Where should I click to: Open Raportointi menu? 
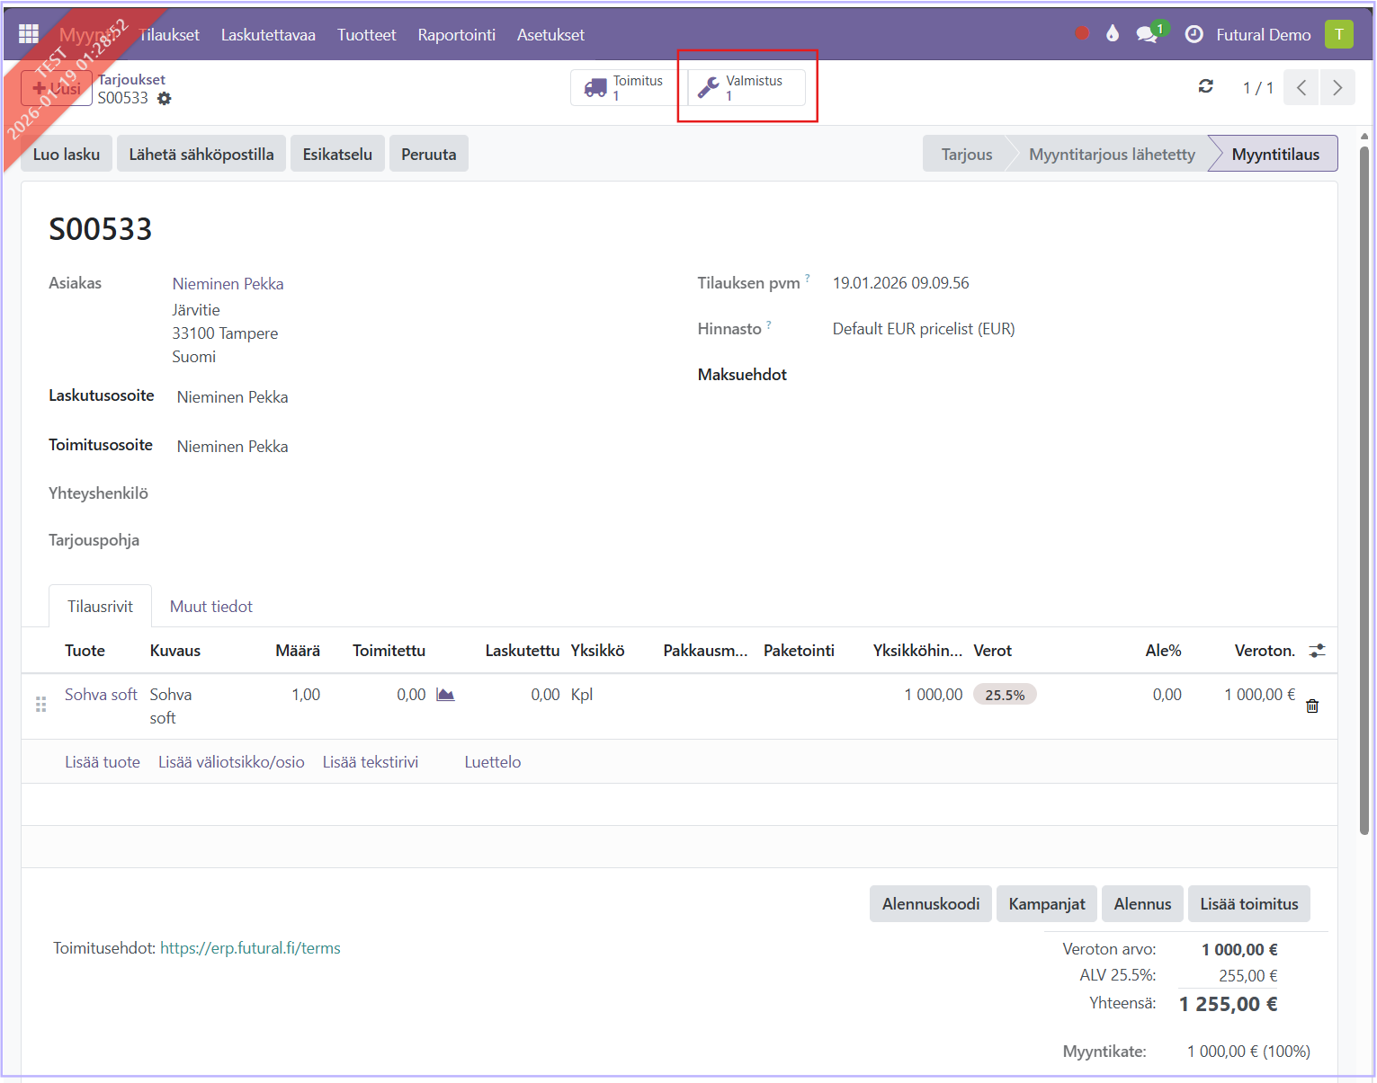coord(456,34)
